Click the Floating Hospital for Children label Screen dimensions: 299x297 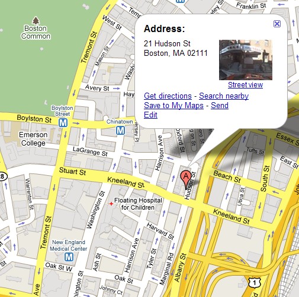click(x=138, y=204)
